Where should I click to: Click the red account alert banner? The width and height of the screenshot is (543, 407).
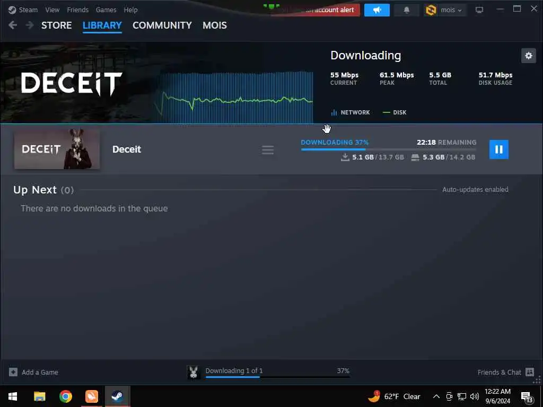pos(317,10)
